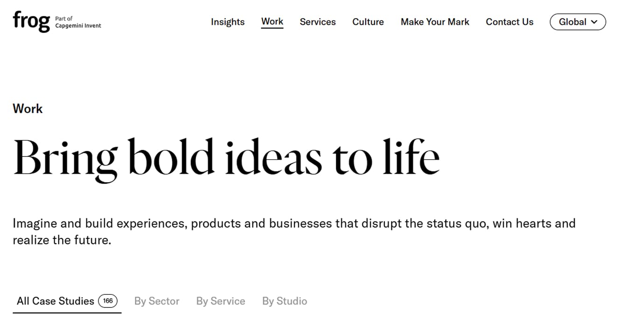Click the frog logo
This screenshot has width=621, height=327.
(31, 21)
